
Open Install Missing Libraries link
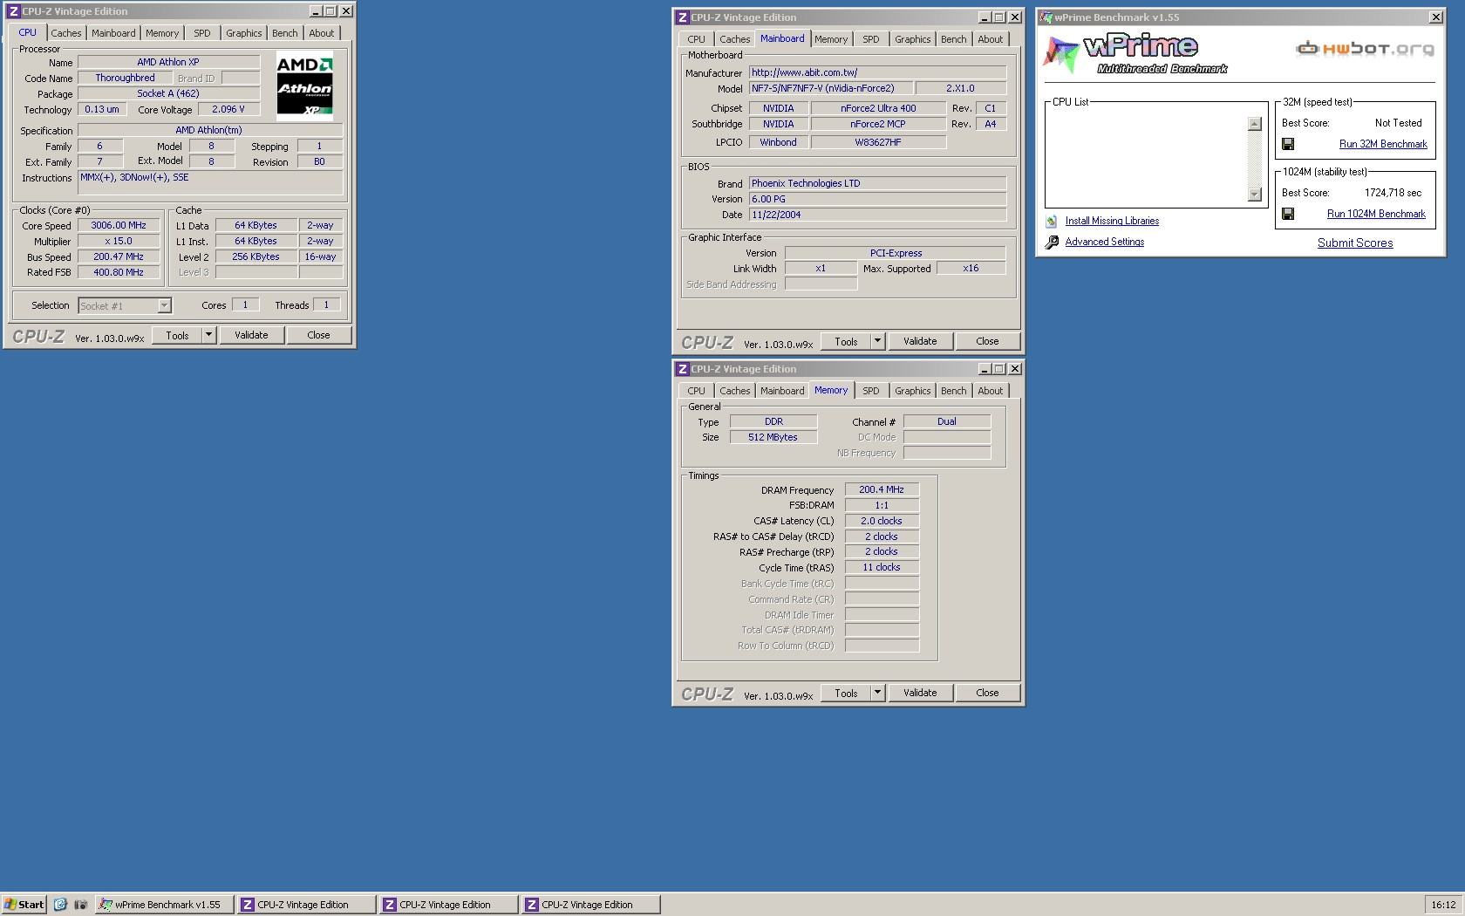(x=1112, y=222)
